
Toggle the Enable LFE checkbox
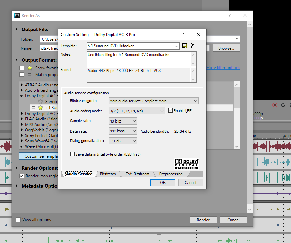(x=170, y=111)
